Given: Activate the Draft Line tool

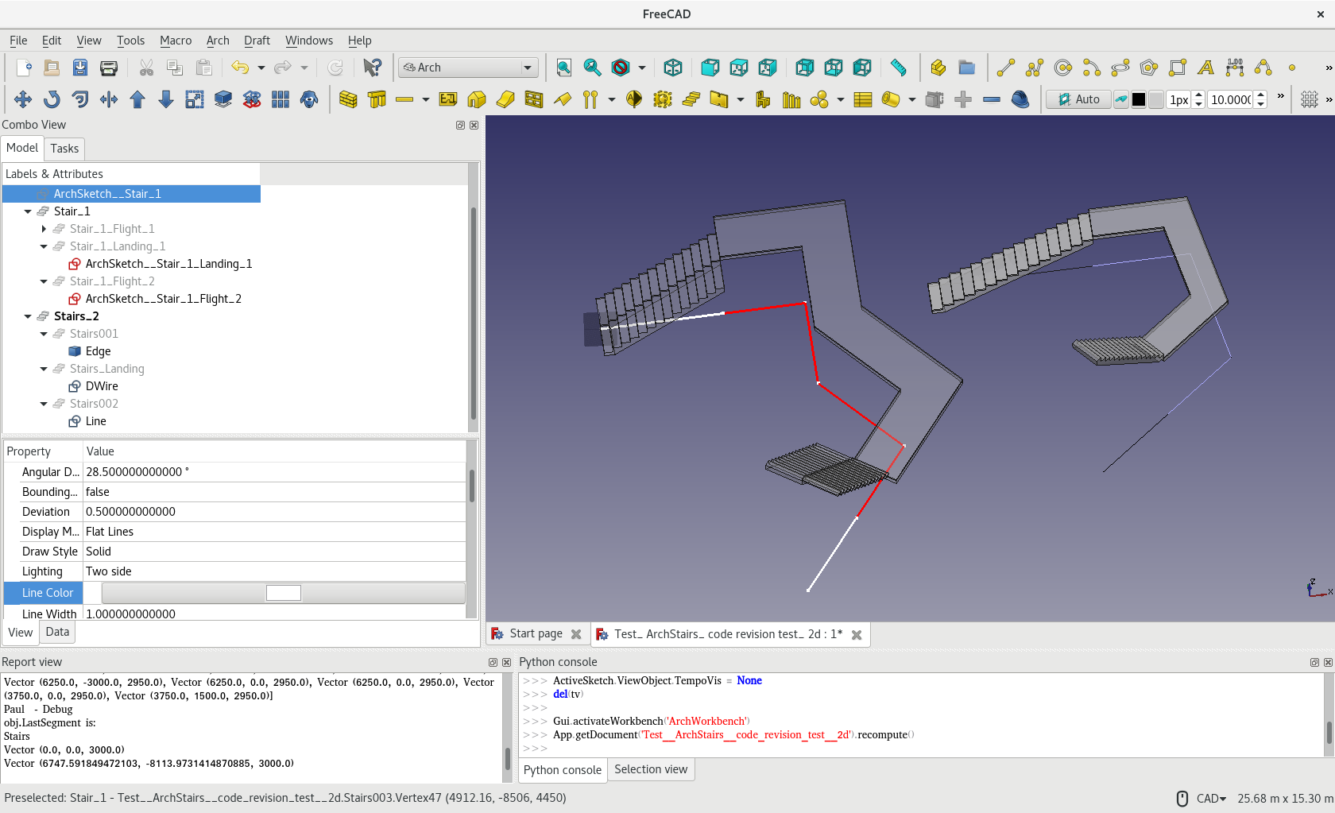Looking at the screenshot, I should (x=1005, y=68).
